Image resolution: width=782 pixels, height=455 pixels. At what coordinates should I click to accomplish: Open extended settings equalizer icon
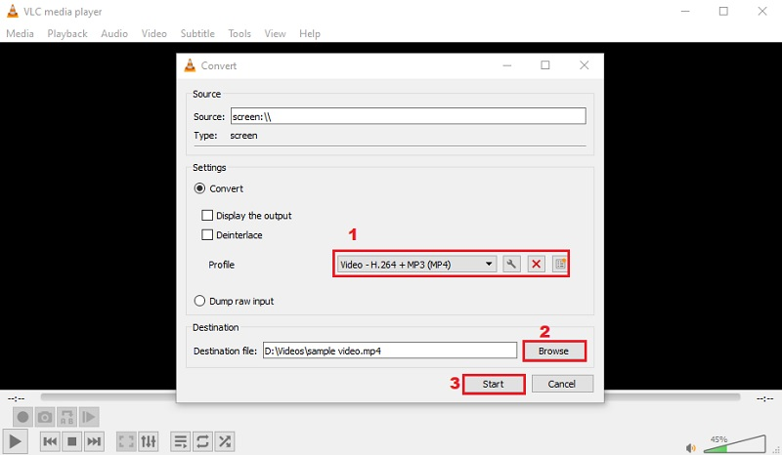point(149,441)
